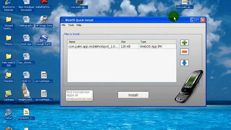Select the P9240429 image file icon

tap(26, 114)
